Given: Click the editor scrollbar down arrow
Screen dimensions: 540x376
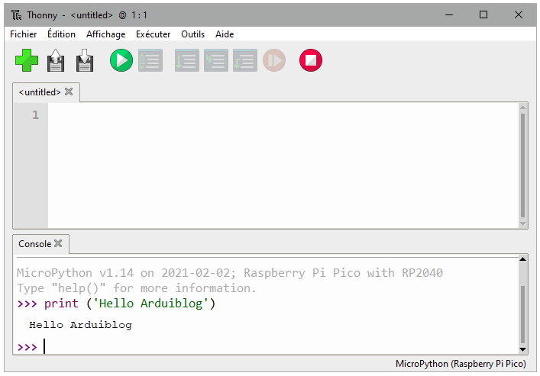Looking at the screenshot, I should [x=522, y=224].
